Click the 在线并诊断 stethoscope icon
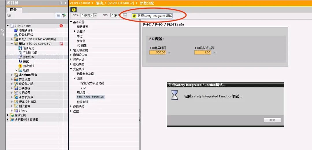312x150 pixels. [20, 53]
